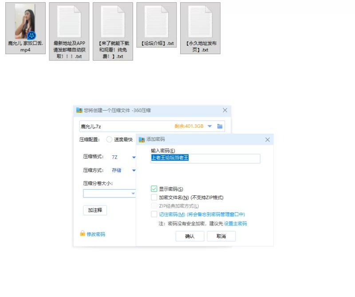
Task: Enable the 加密文件名 checkbox
Action: pos(154,197)
